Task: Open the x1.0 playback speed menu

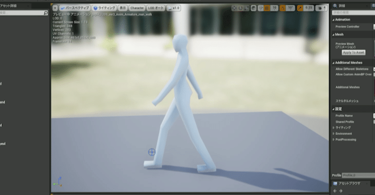Action: pos(173,8)
